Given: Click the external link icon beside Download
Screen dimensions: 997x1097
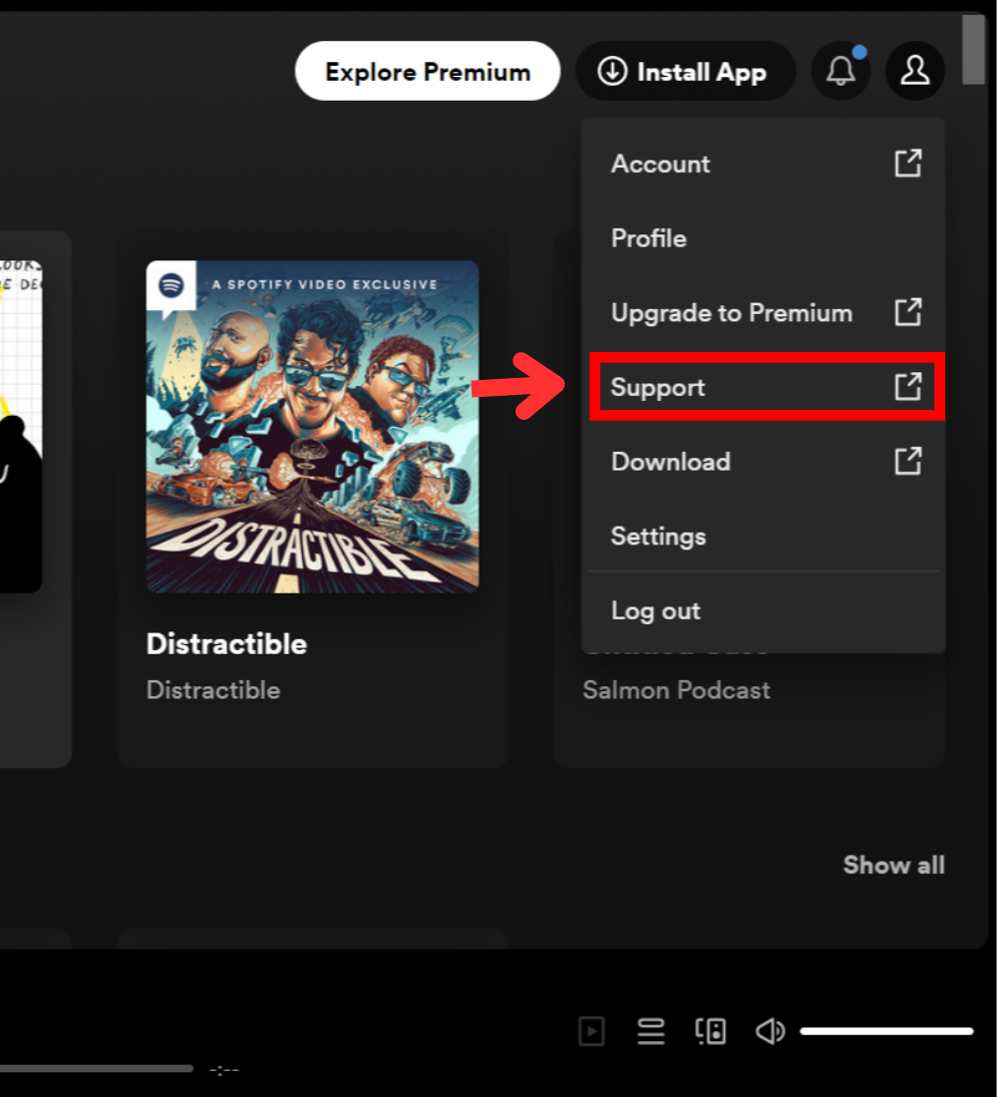Looking at the screenshot, I should tap(907, 461).
